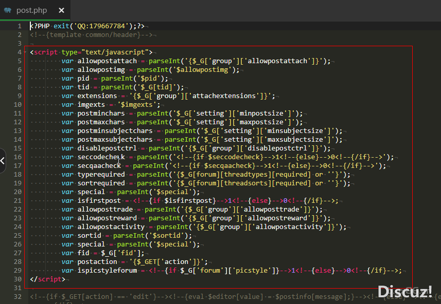Click variable name extensions on line 9

pyautogui.click(x=97, y=96)
